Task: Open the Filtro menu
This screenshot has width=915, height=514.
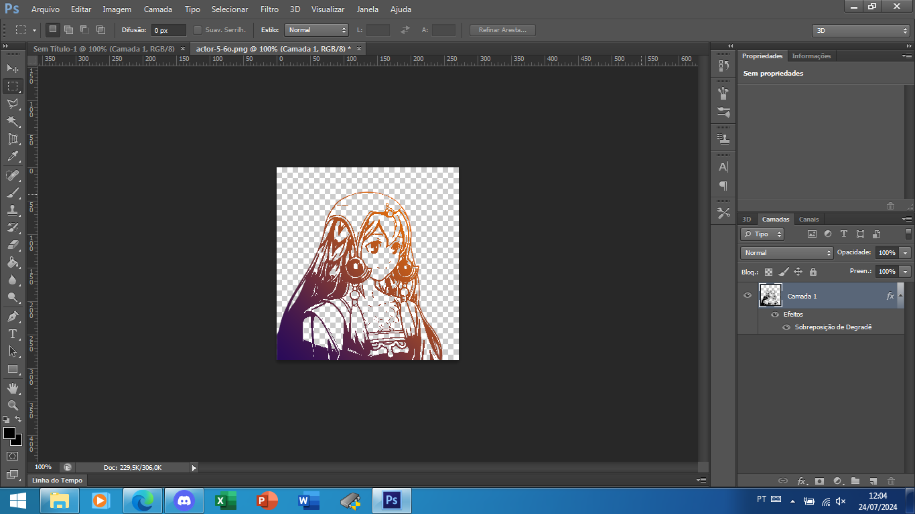Action: point(269,9)
